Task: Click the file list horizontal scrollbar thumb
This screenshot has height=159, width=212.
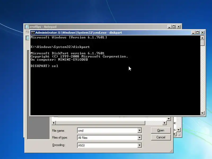Action: pyautogui.click(x=100, y=123)
